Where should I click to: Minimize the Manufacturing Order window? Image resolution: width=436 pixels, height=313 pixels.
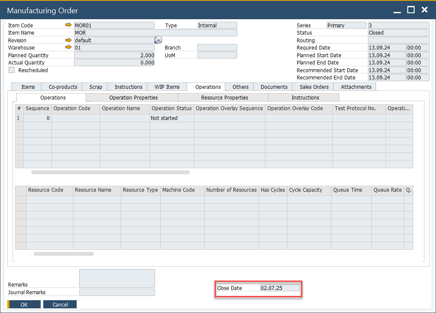pos(397,10)
